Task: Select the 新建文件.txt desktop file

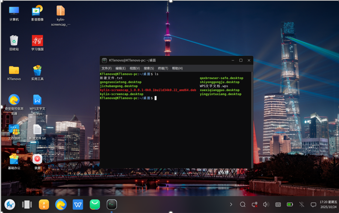Action: click(37, 132)
